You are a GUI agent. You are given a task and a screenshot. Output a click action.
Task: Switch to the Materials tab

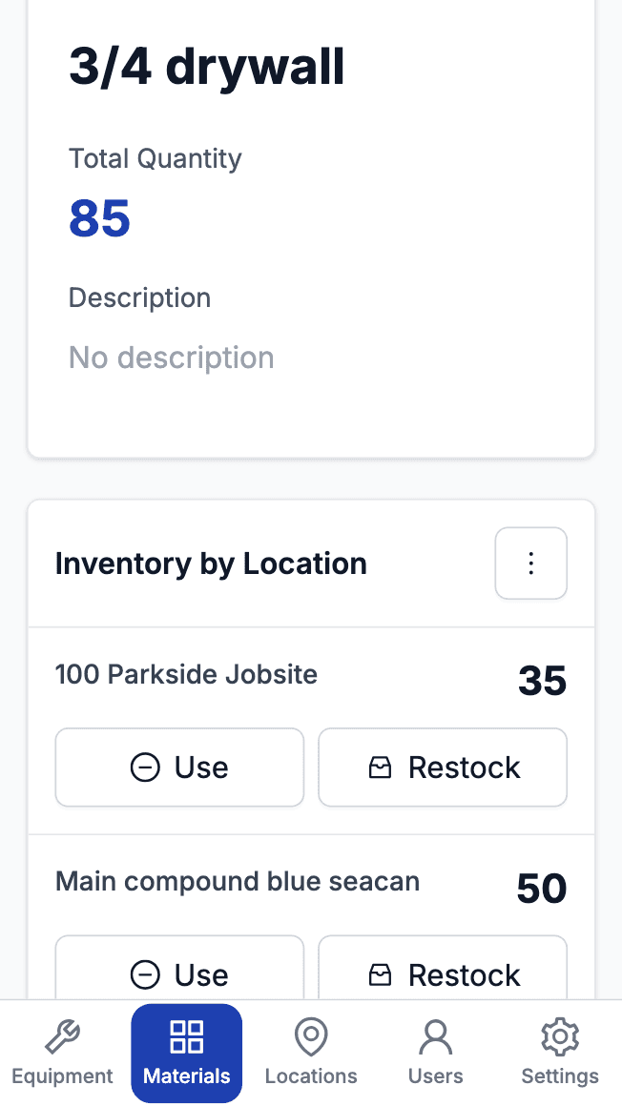(186, 1054)
